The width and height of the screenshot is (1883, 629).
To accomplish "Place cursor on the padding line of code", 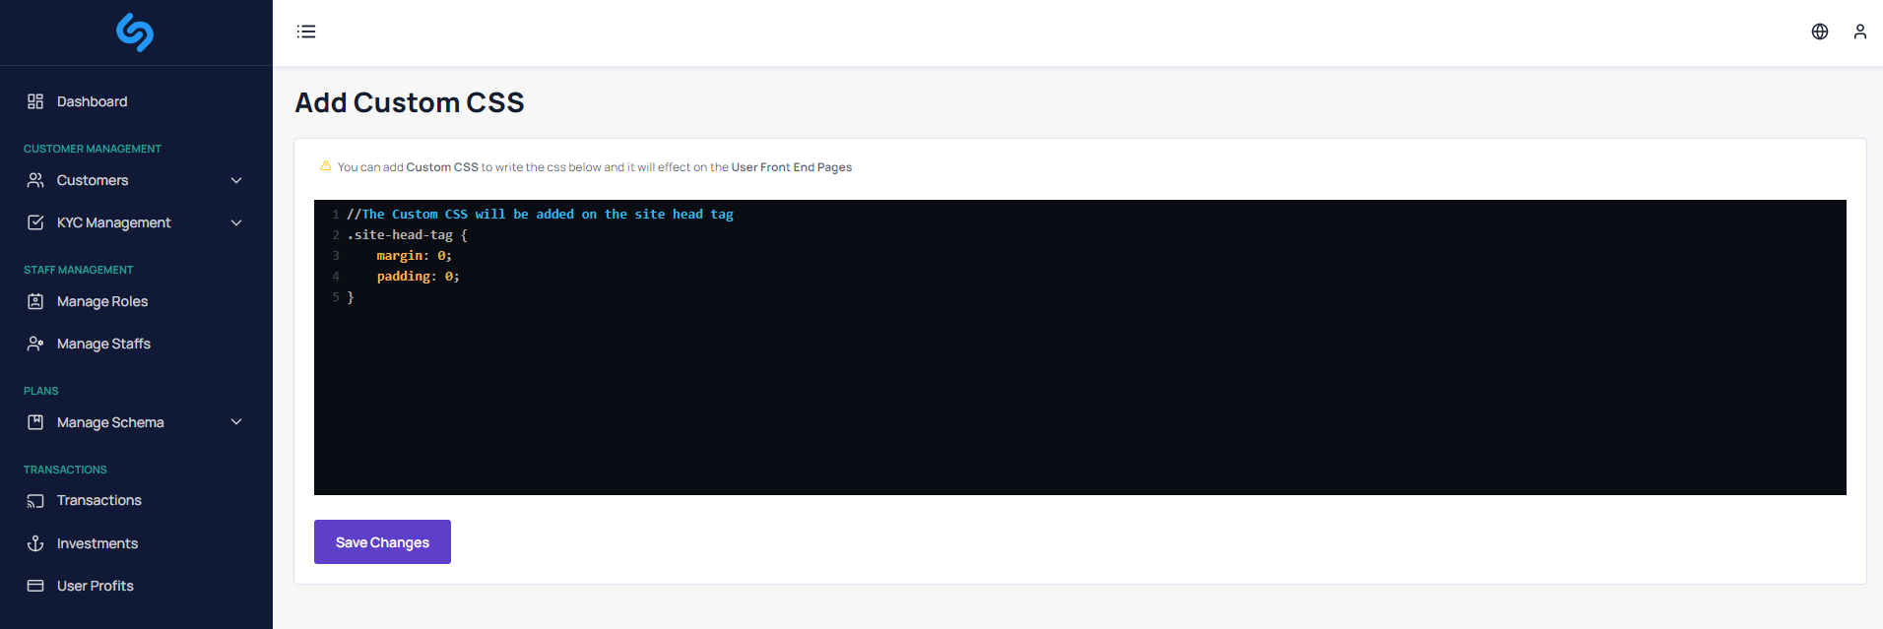I will click(418, 277).
